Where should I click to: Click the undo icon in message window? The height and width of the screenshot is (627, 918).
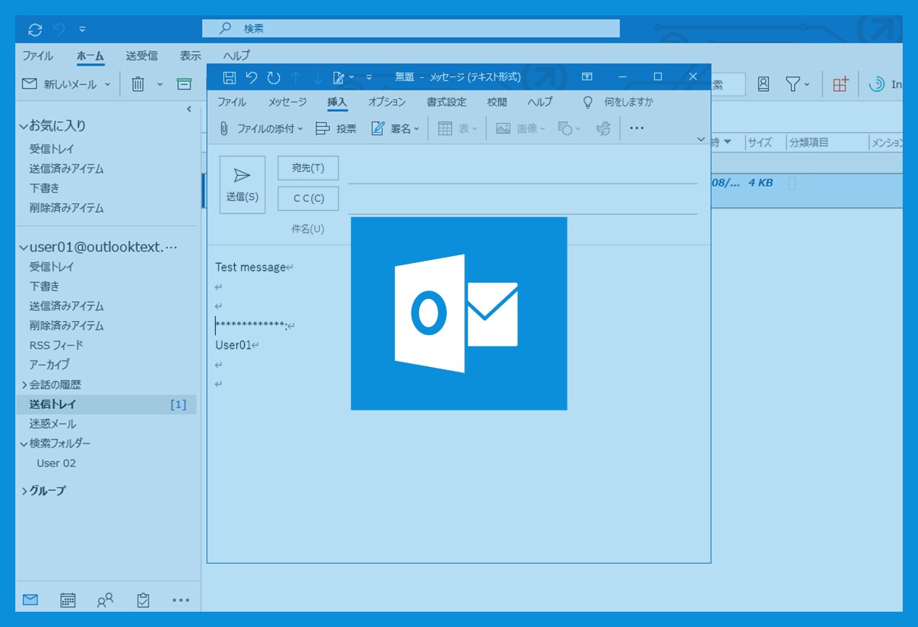tap(251, 77)
